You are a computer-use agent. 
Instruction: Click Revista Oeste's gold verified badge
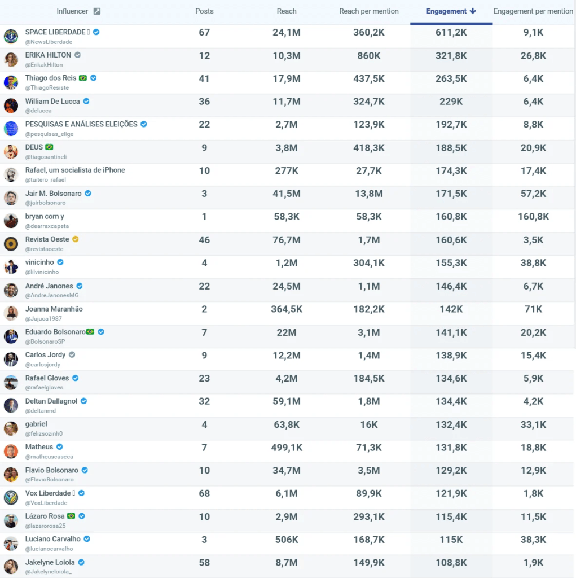point(76,239)
